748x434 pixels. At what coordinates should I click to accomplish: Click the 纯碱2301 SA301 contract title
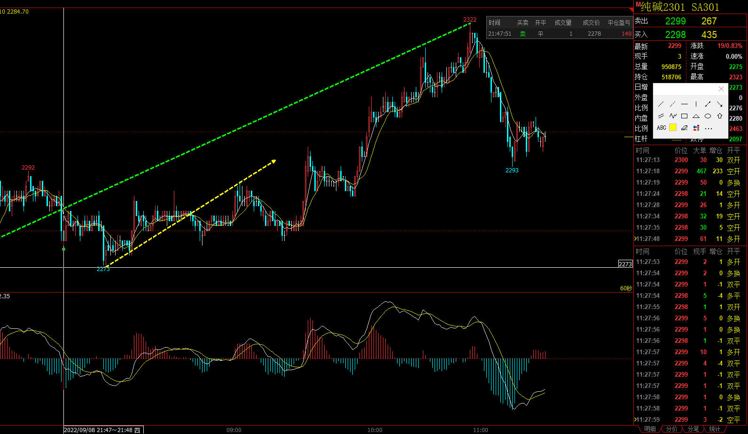(x=679, y=7)
